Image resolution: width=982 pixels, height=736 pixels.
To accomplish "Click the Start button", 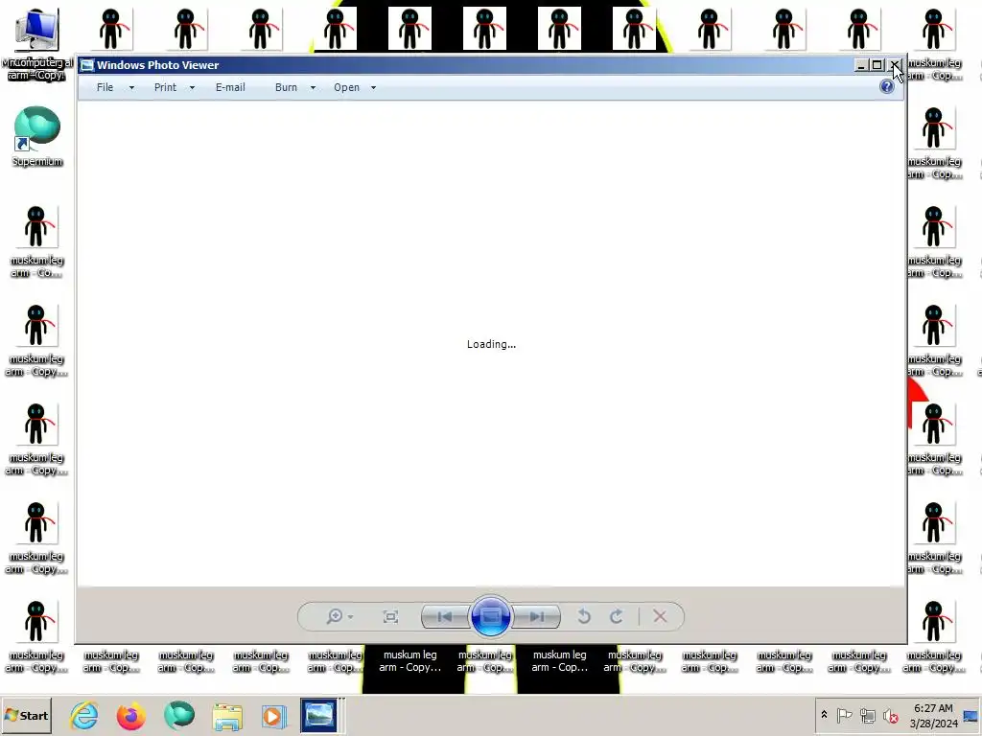I will pyautogui.click(x=26, y=715).
